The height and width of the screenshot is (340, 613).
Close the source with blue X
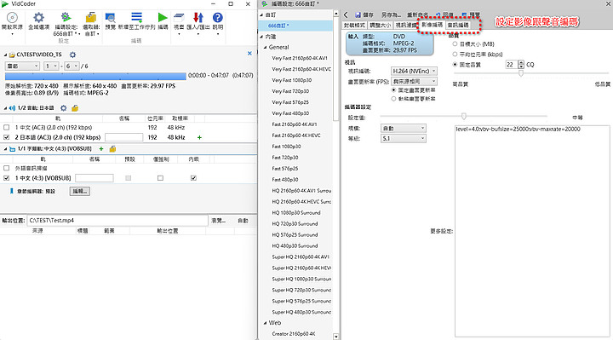point(249,53)
